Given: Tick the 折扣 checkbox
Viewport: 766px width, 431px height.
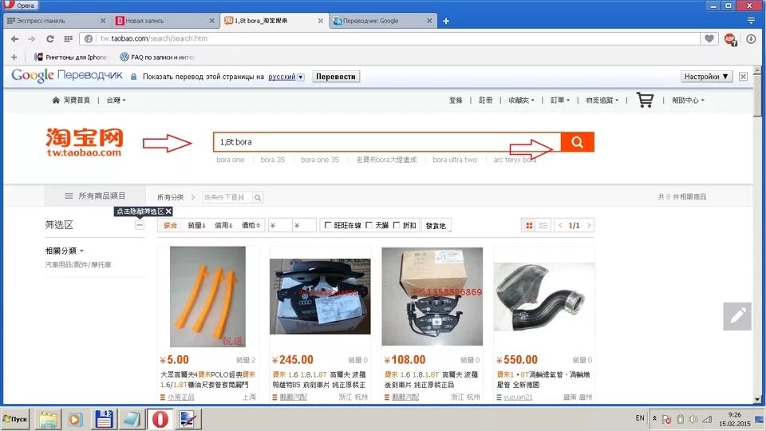Looking at the screenshot, I should 397,225.
